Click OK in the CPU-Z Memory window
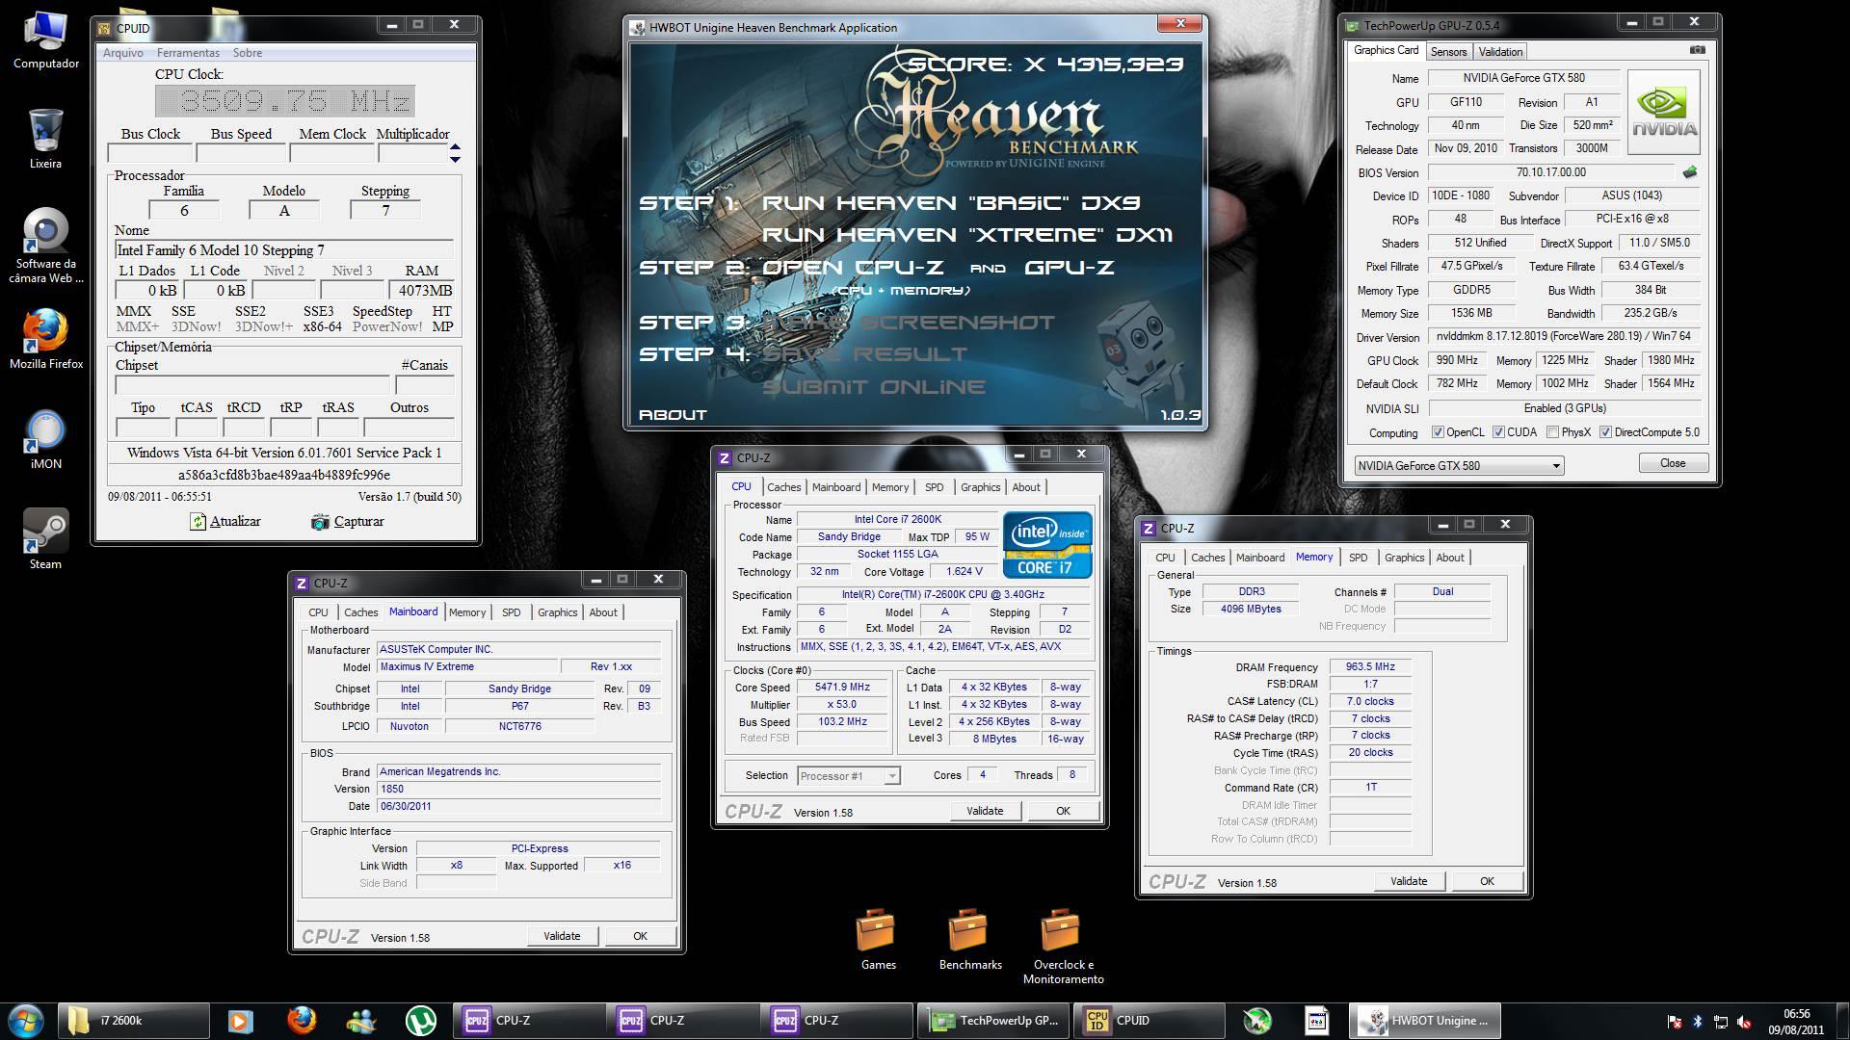The height and width of the screenshot is (1040, 1850). pos(1487,881)
